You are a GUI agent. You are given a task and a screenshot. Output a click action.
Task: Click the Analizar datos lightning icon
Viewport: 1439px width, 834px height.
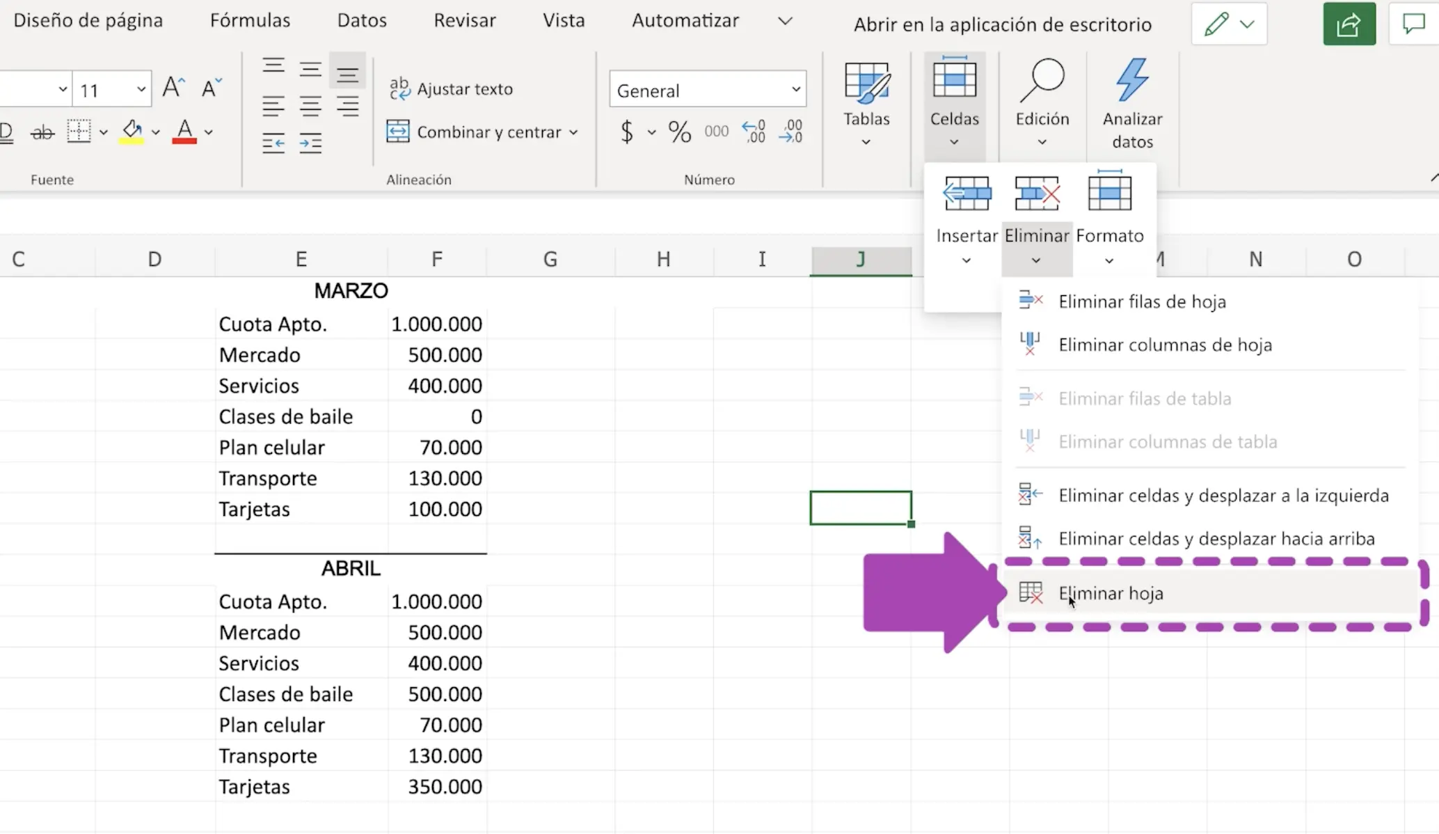(x=1132, y=80)
